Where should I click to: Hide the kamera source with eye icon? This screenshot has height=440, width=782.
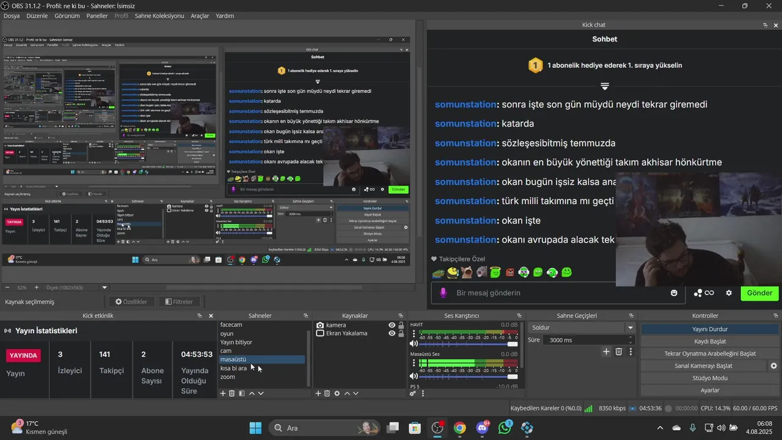(x=392, y=325)
